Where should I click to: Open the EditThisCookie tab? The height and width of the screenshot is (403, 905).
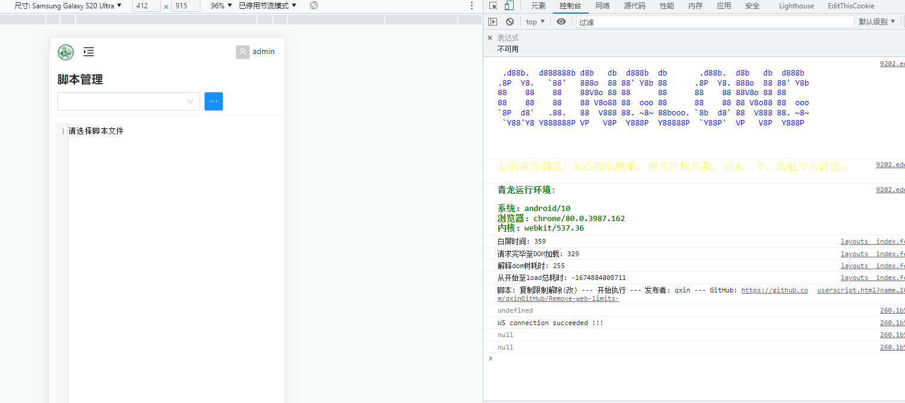point(851,6)
